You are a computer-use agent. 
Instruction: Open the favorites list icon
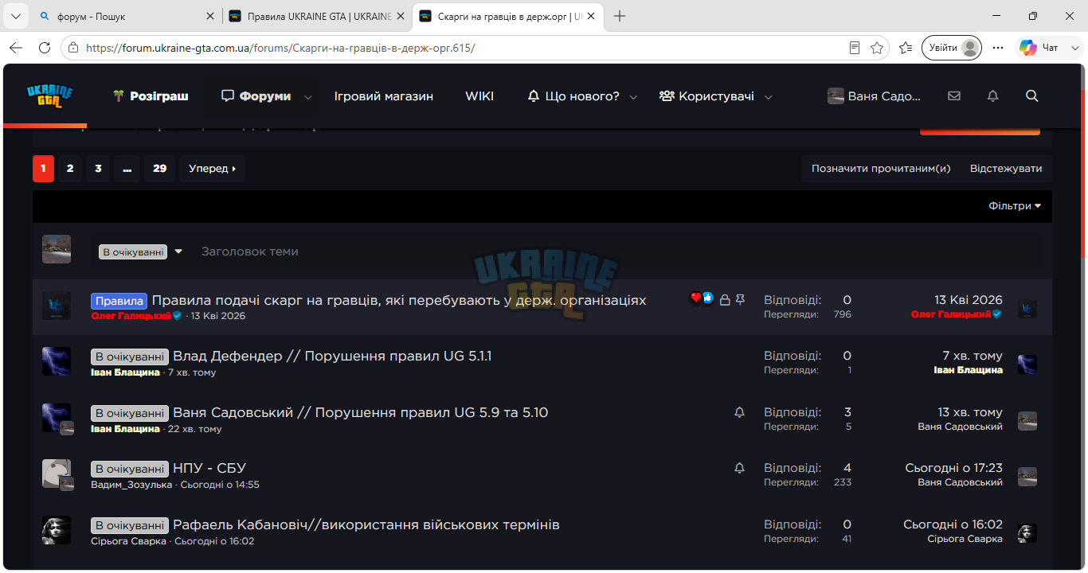(x=906, y=48)
